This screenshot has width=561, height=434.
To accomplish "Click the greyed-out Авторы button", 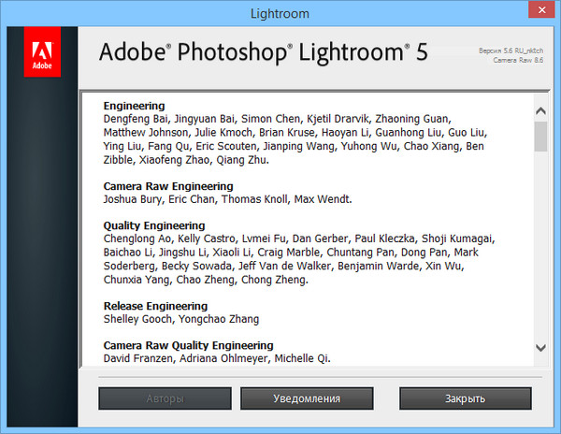I will [165, 398].
